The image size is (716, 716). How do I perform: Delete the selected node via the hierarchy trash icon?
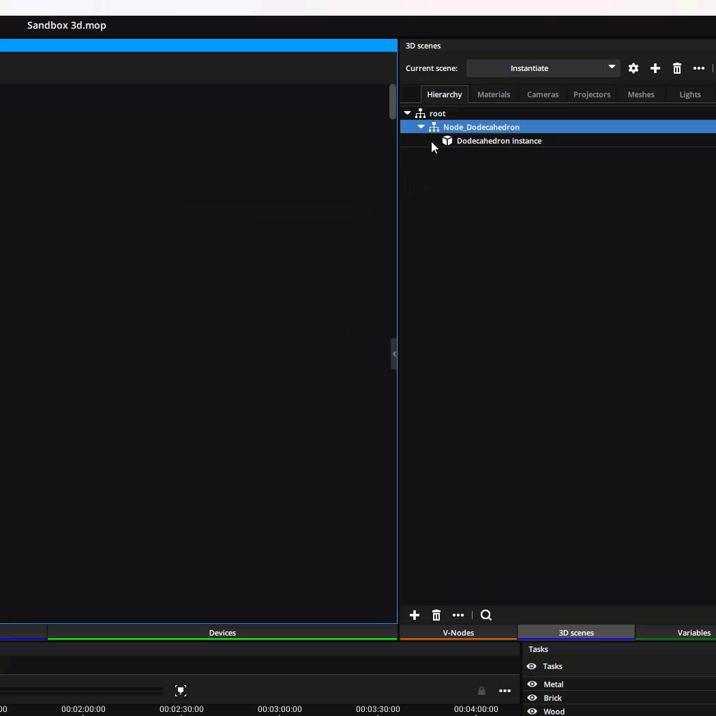(436, 615)
